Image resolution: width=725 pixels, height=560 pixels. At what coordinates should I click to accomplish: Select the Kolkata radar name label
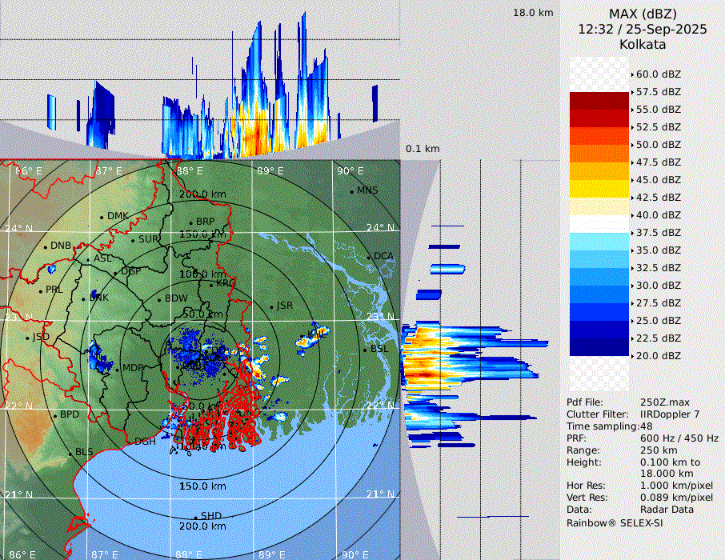point(643,44)
